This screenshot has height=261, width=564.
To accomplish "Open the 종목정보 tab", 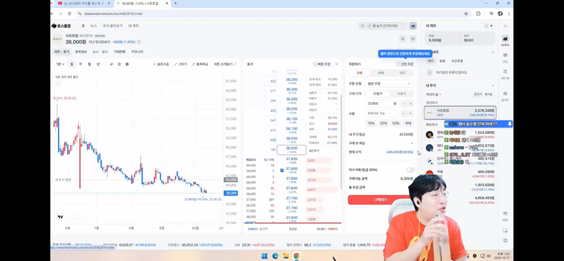I will 81,52.
